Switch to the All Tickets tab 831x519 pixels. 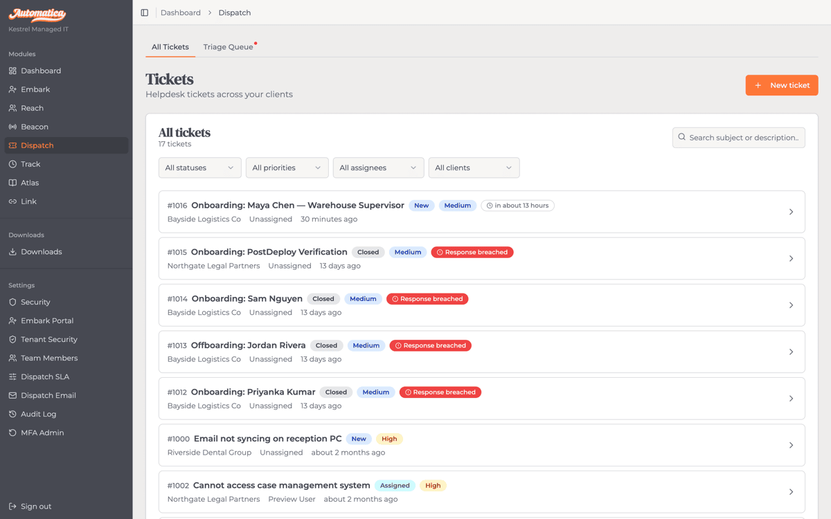[x=170, y=47]
